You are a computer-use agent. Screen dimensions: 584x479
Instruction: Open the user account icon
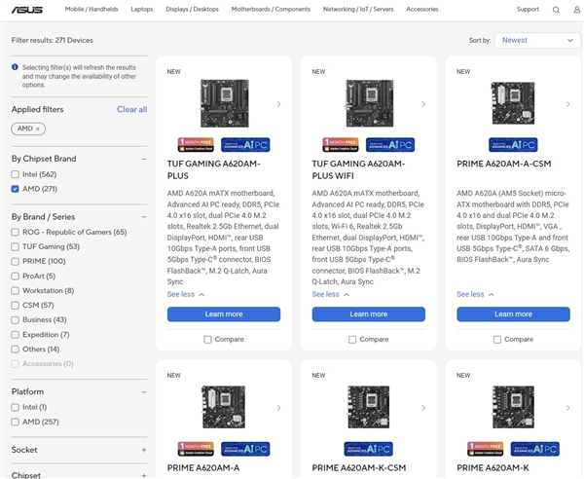point(575,10)
